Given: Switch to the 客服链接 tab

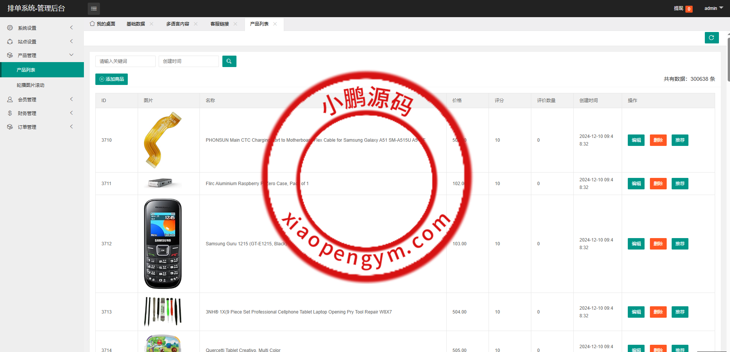Looking at the screenshot, I should 220,24.
